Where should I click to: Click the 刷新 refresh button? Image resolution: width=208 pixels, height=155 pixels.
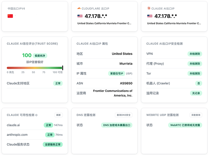click(x=59, y=115)
